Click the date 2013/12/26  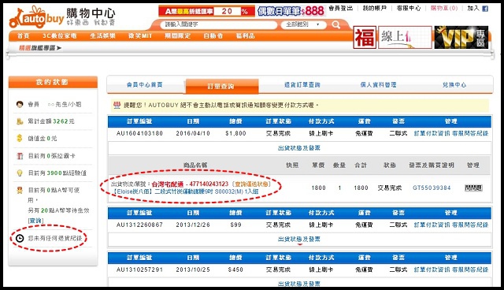[193, 225]
